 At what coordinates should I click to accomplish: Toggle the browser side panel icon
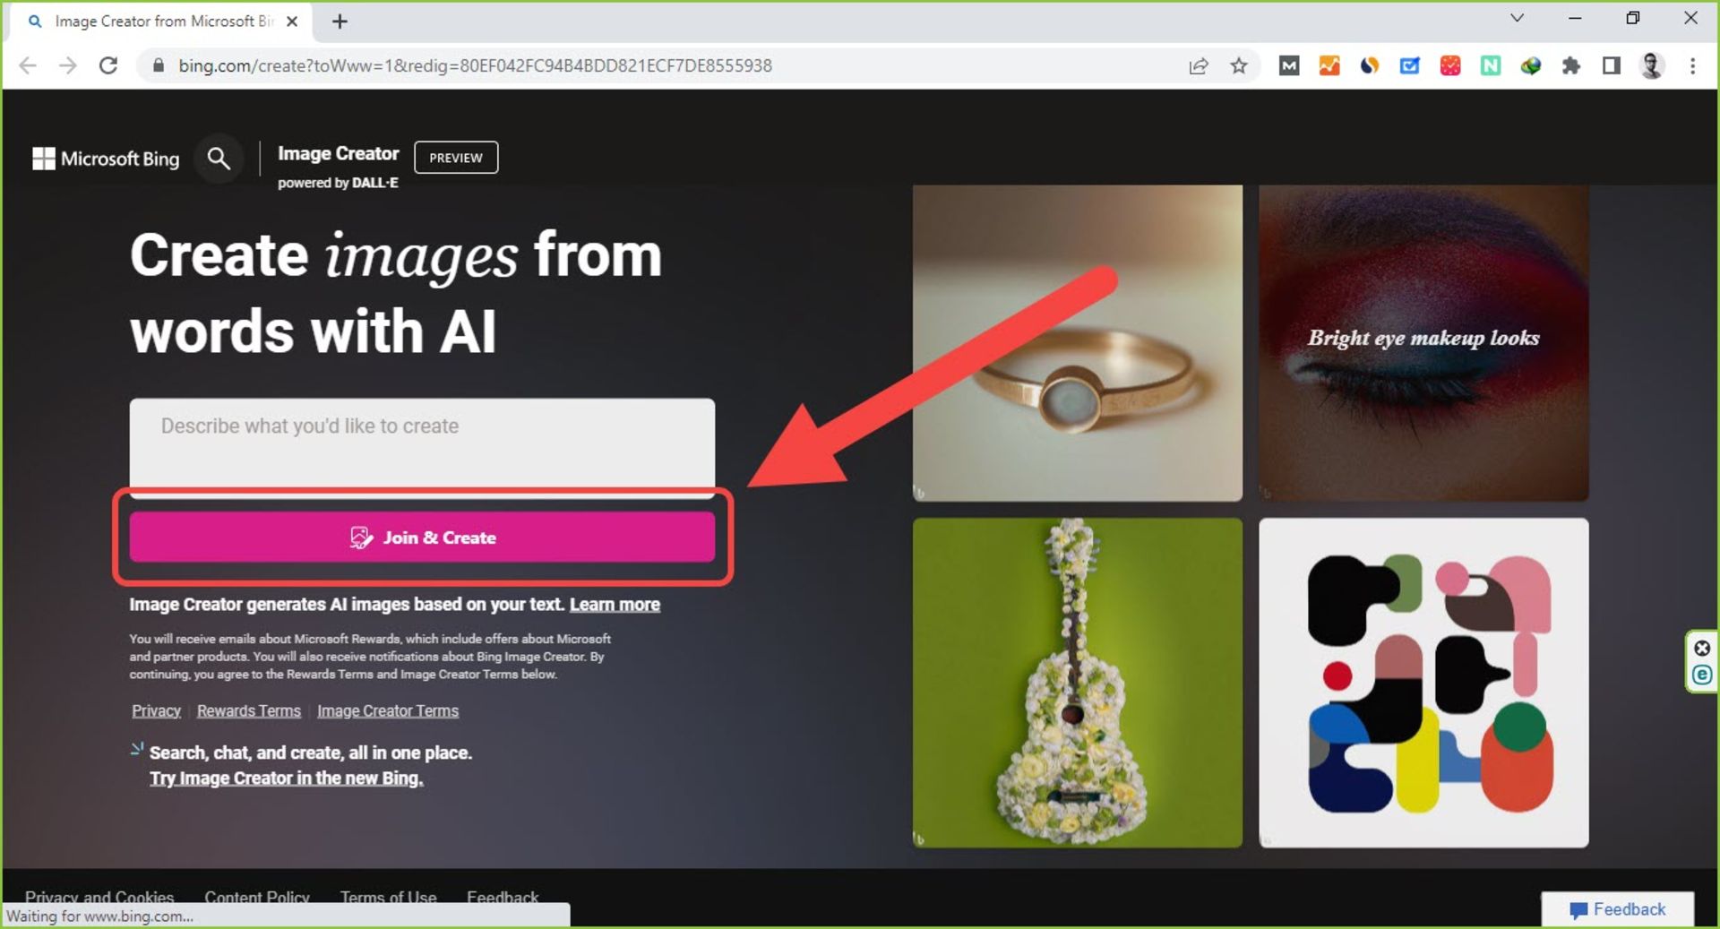[1611, 65]
